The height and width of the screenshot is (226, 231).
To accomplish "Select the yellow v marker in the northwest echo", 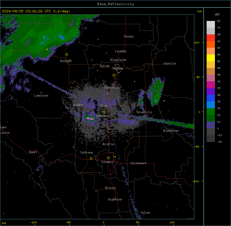I will [x=47, y=49].
